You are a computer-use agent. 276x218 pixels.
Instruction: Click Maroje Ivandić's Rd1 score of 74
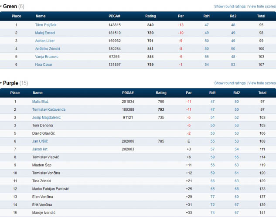tap(212, 212)
